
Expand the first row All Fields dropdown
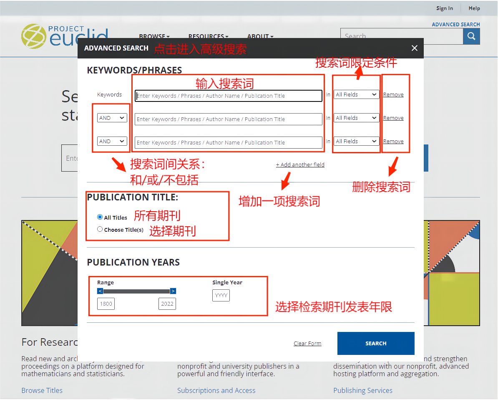pyautogui.click(x=356, y=95)
